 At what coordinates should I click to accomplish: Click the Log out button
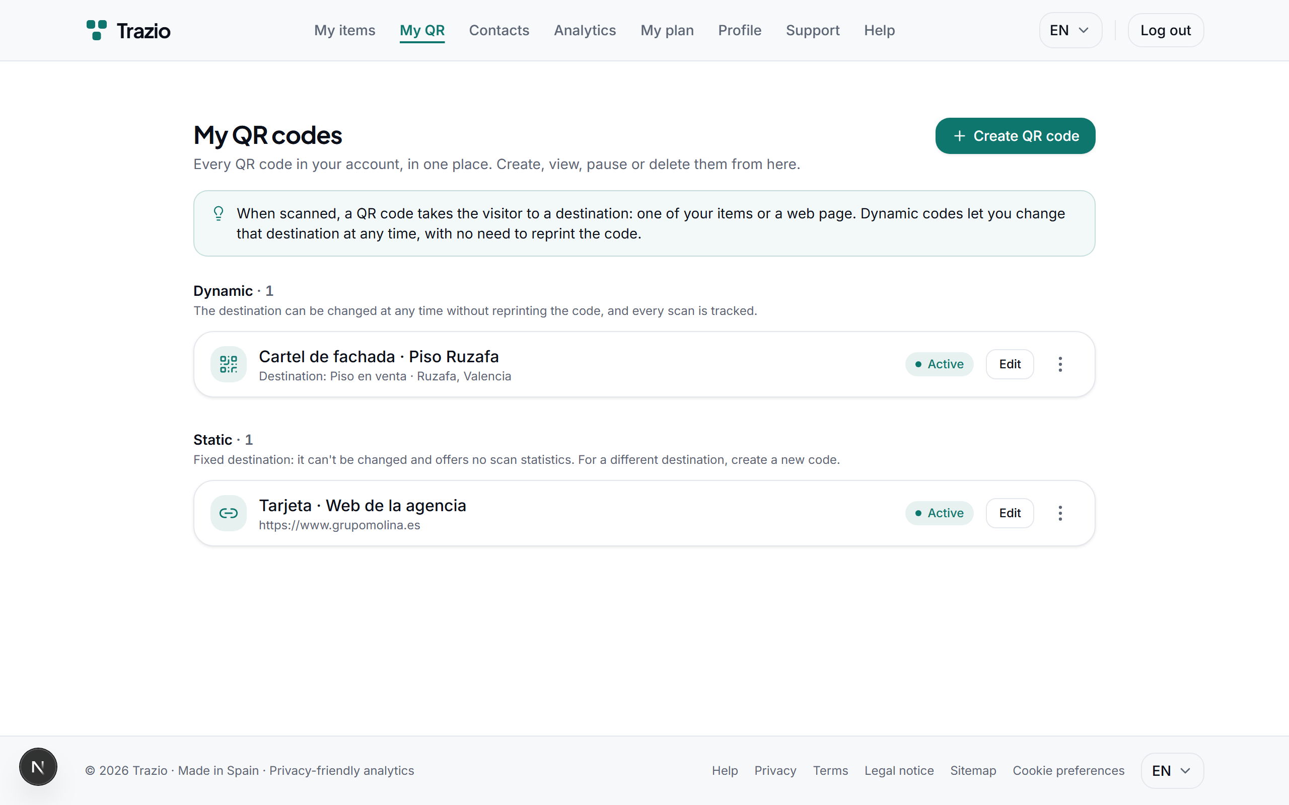tap(1166, 30)
